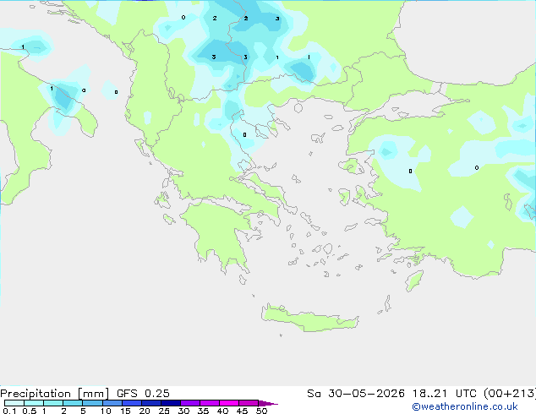The image size is (536, 414).
Task: Click the 'GFS 0.25' model label
Action: coord(143,394)
